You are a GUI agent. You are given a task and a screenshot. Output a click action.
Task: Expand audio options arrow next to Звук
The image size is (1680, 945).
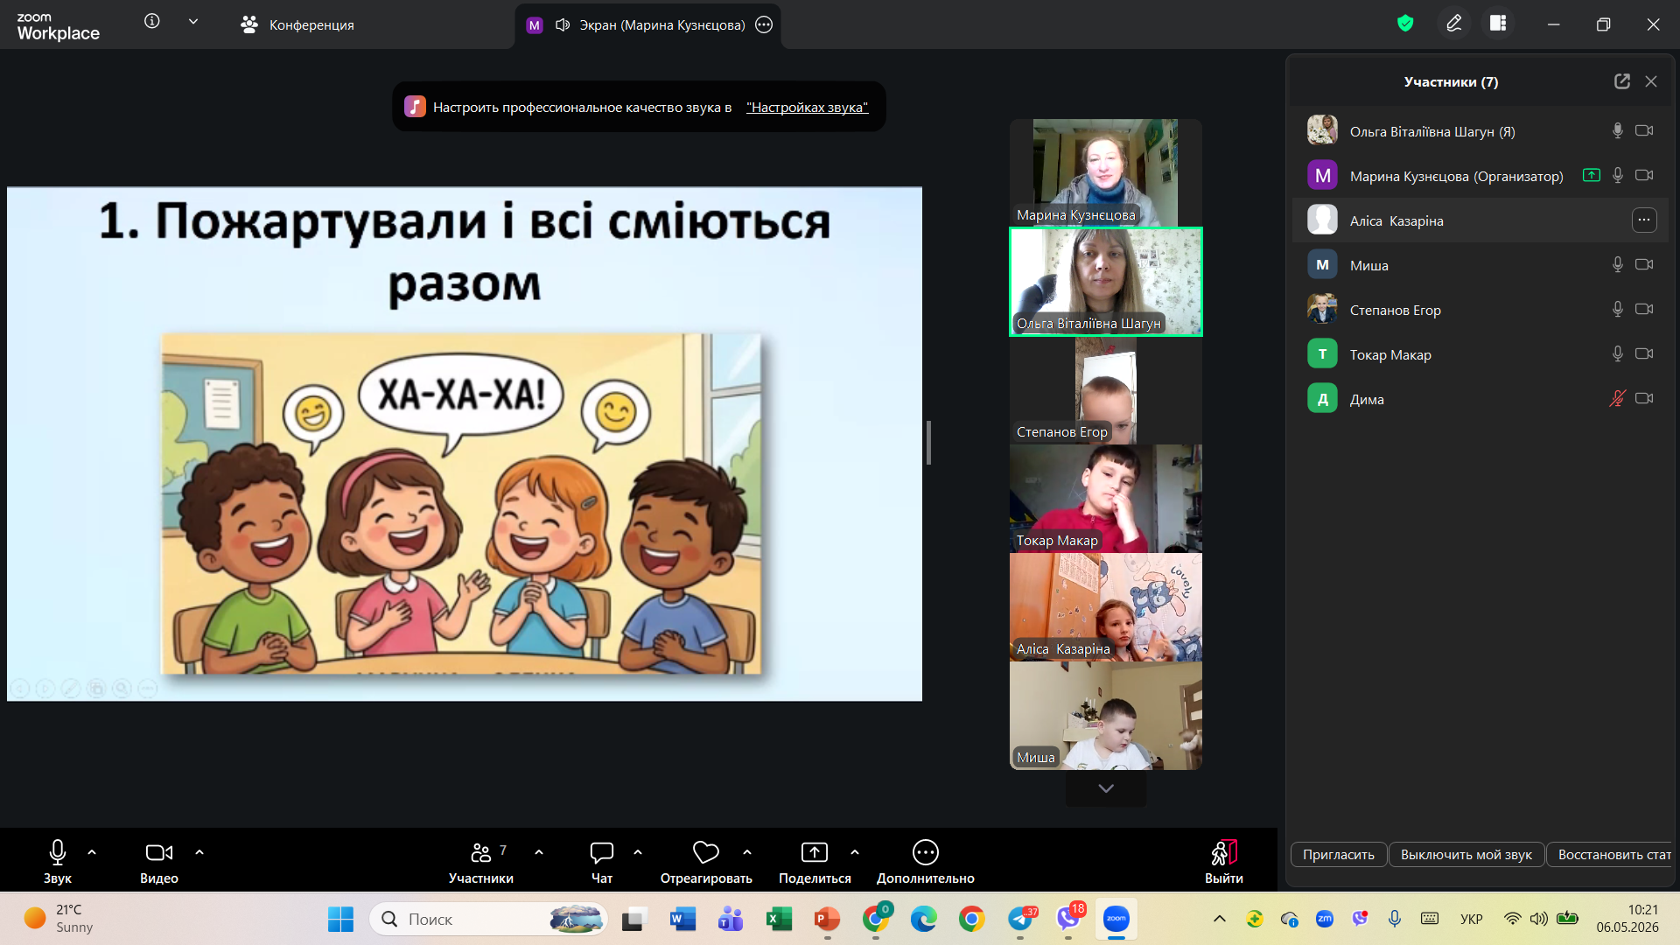coord(92,851)
